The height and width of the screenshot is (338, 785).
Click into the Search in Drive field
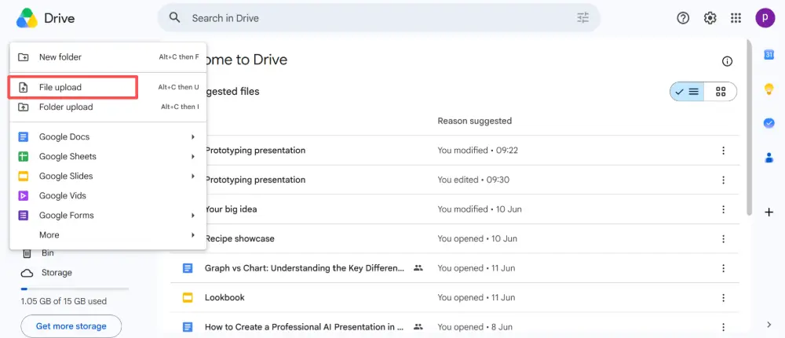[381, 18]
